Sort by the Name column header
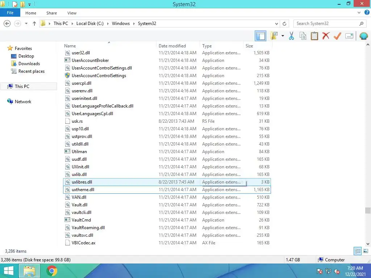The image size is (371, 278). point(70,46)
